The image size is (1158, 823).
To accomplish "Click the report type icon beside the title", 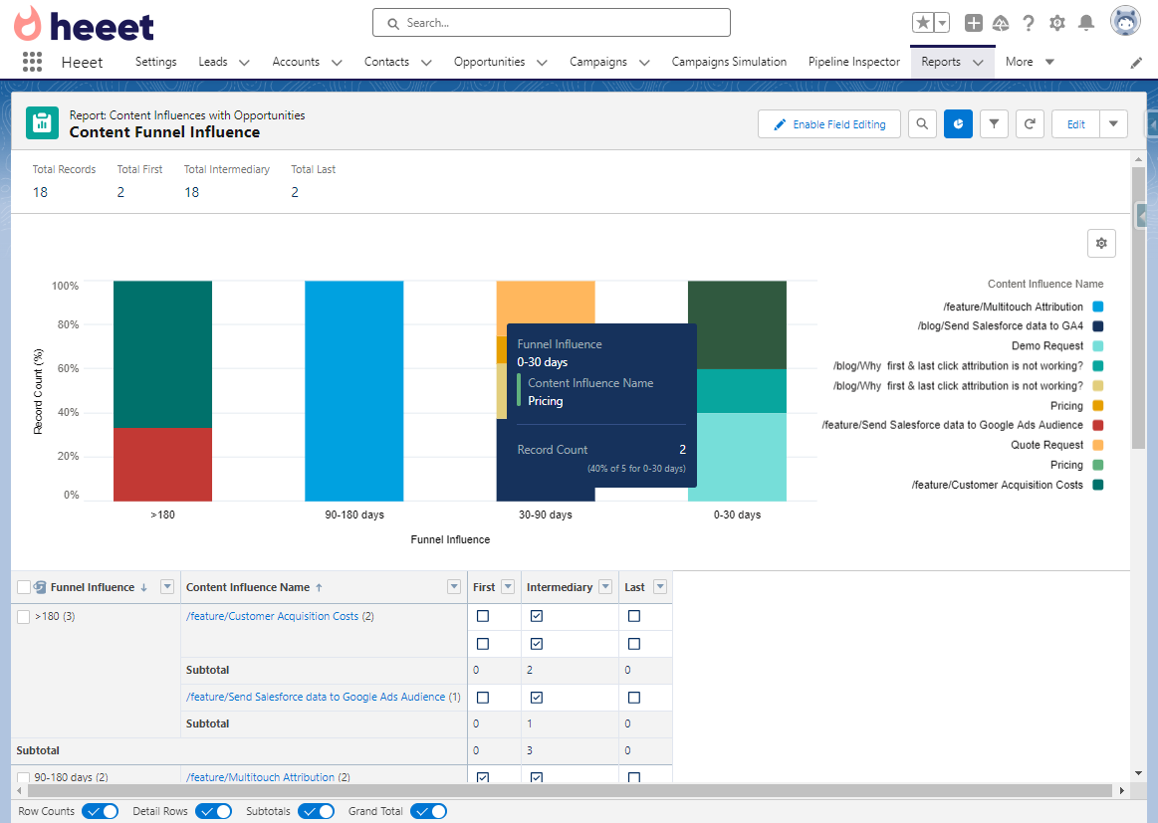I will 42,123.
